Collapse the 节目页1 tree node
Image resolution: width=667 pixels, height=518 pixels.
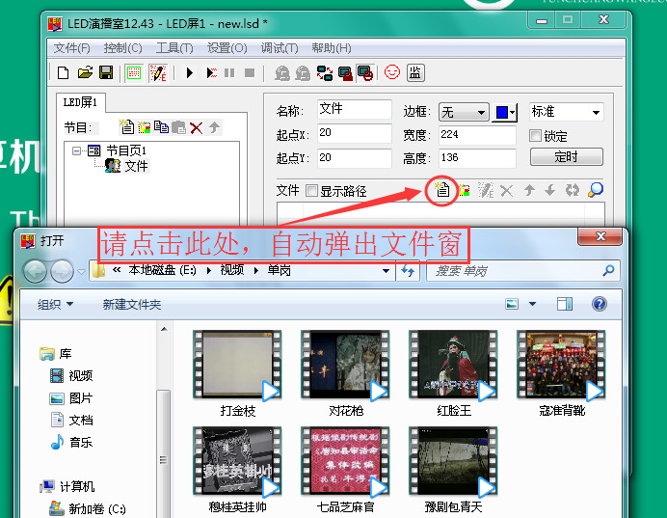pos(77,150)
